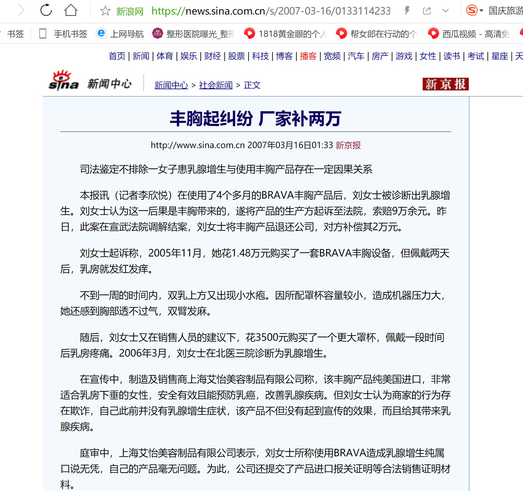
Task: Open 星座 navigation link
Action: click(500, 56)
